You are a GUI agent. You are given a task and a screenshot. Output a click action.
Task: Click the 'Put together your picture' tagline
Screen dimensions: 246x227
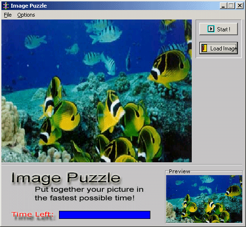tap(89, 194)
